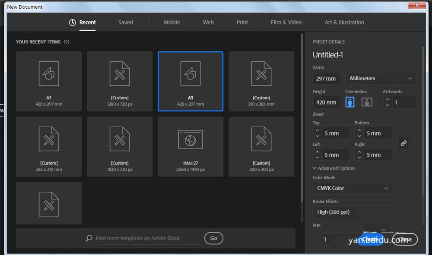Increase the Artboards count
Viewport: 432px width, 255px height.
click(x=388, y=100)
